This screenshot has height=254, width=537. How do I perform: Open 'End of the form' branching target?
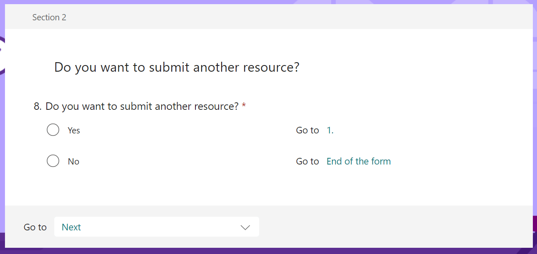point(359,161)
